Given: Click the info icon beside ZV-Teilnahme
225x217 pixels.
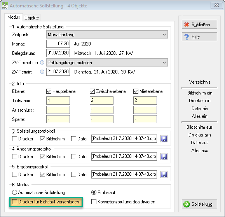Looking at the screenshot, I should [42, 63].
